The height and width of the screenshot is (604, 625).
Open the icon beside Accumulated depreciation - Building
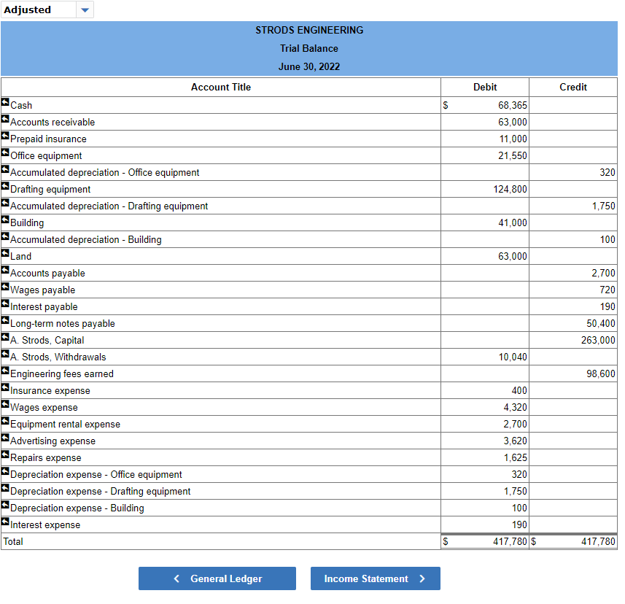pos(4,237)
